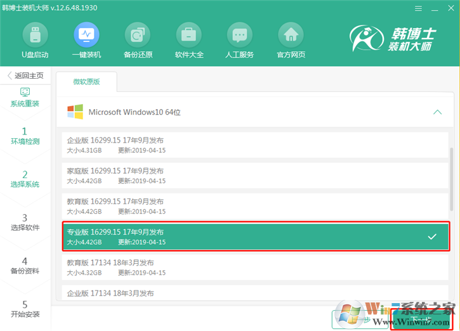Viewport: 460px width, 331px height.
Task: Click the 系统重装 monitor icon in sidebar
Action: (x=25, y=92)
